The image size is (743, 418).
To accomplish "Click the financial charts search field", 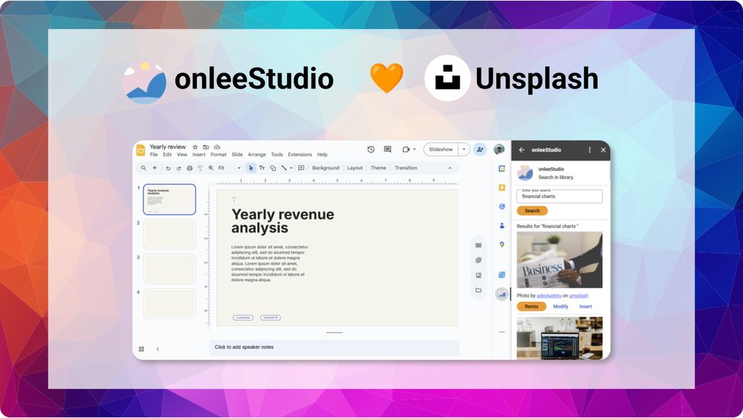I will point(559,197).
